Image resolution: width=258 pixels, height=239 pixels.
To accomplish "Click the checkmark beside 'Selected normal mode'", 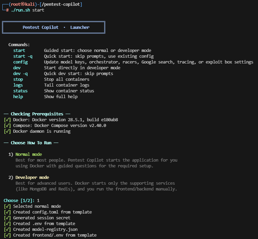I will click(x=7, y=206).
